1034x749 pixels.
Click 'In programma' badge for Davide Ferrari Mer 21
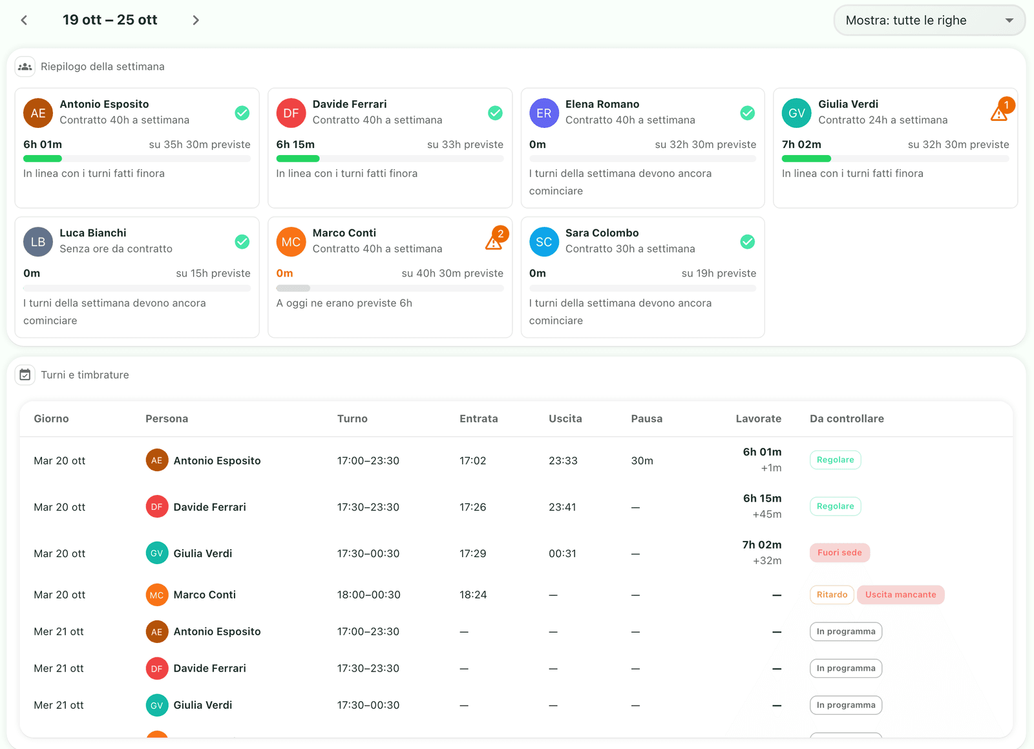point(846,668)
